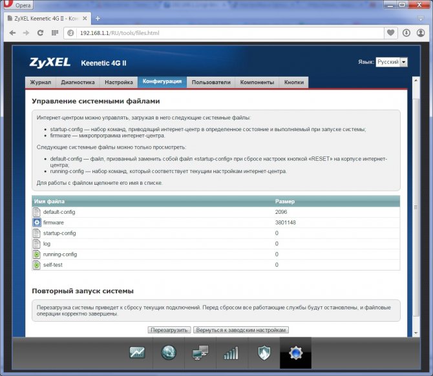The image size is (433, 376).
Task: Click the Размер column header
Action: pos(285,202)
